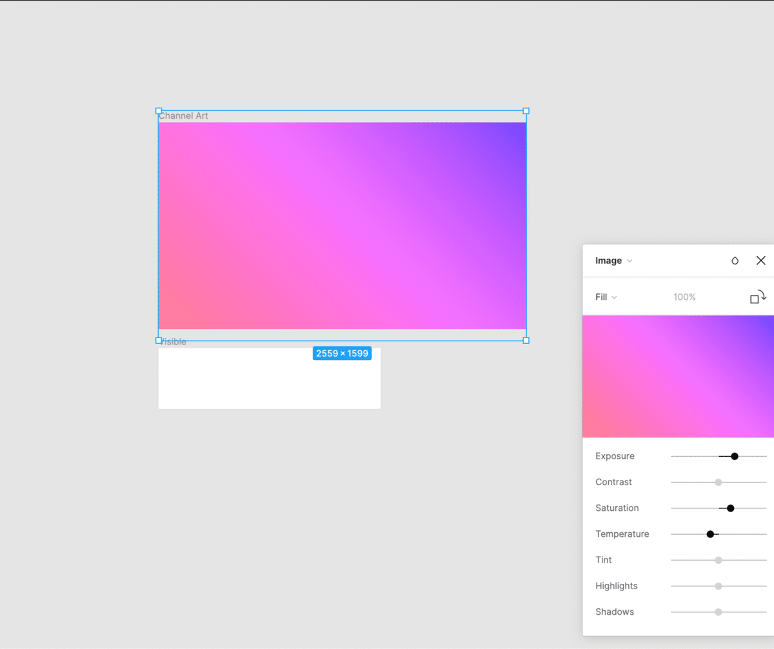Click the Exposure label

click(x=615, y=456)
